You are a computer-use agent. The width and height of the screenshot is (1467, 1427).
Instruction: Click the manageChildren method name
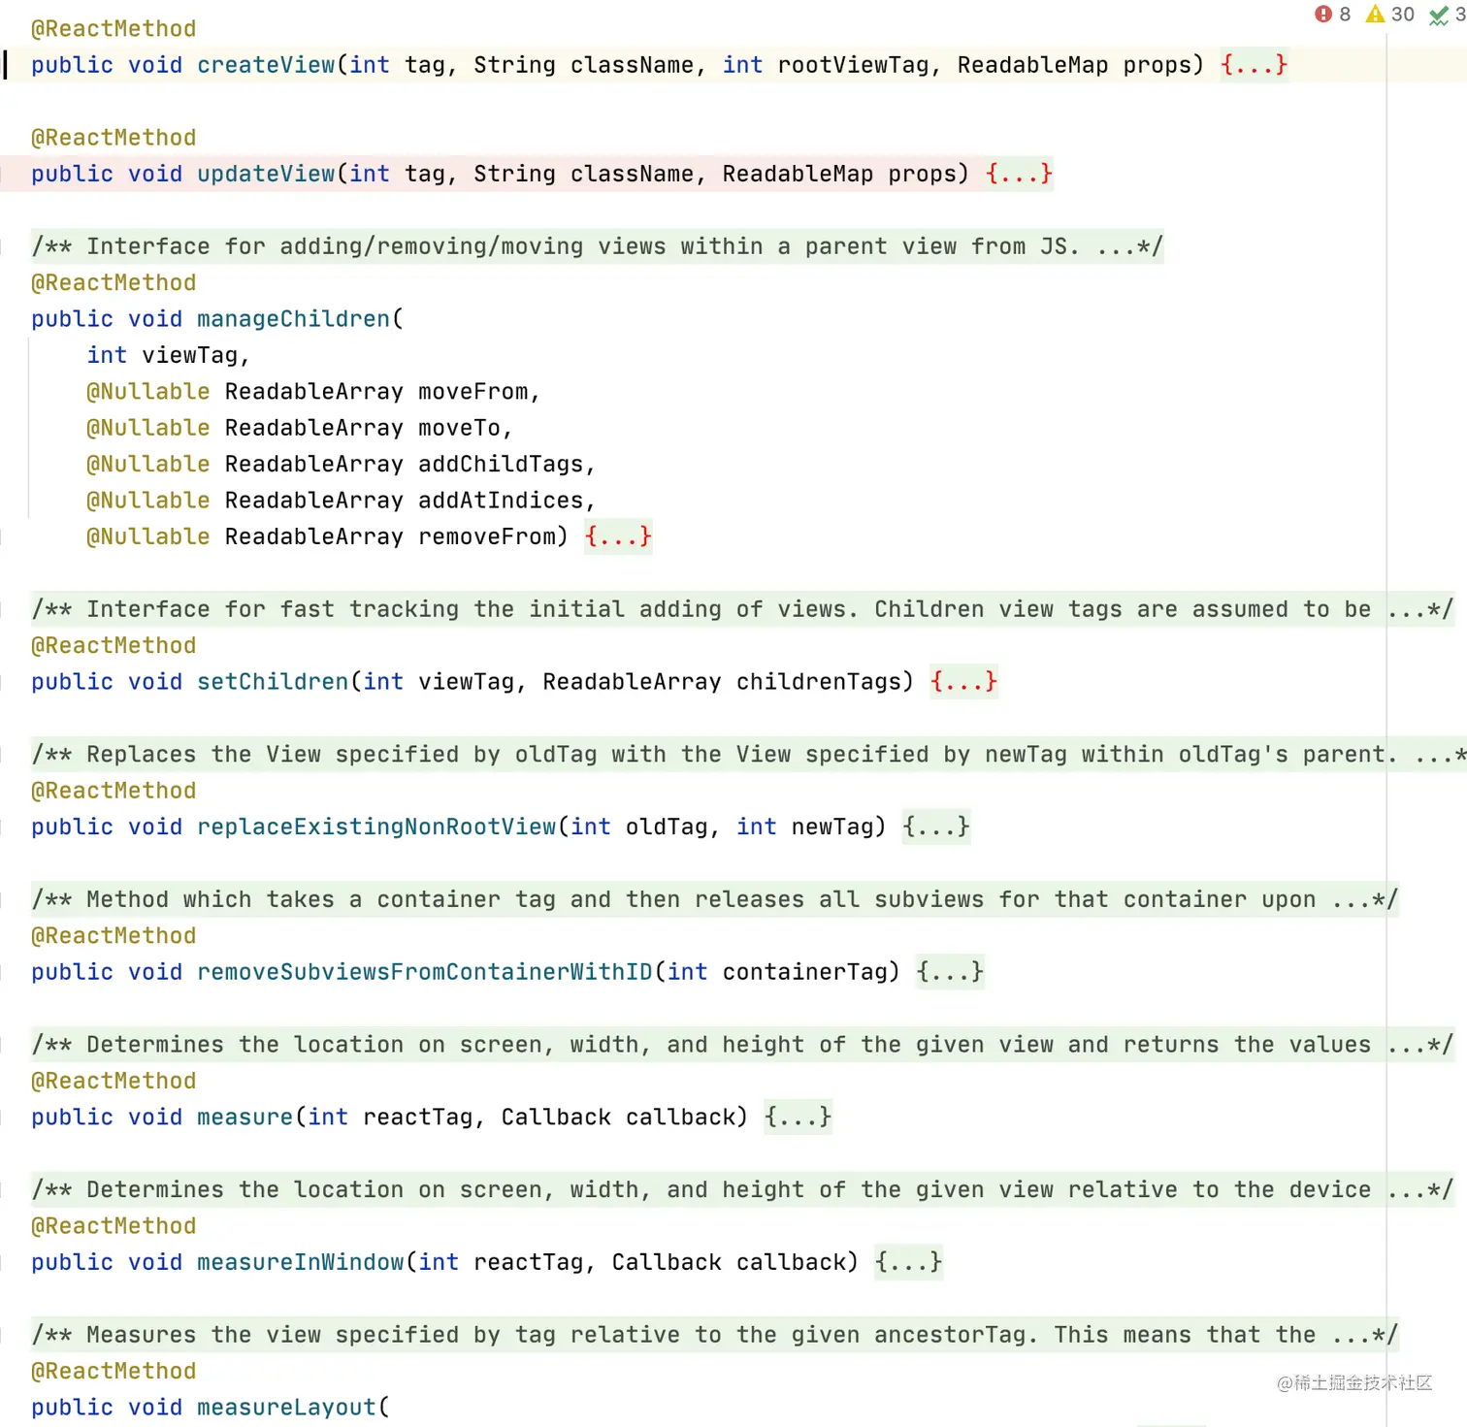pos(293,319)
